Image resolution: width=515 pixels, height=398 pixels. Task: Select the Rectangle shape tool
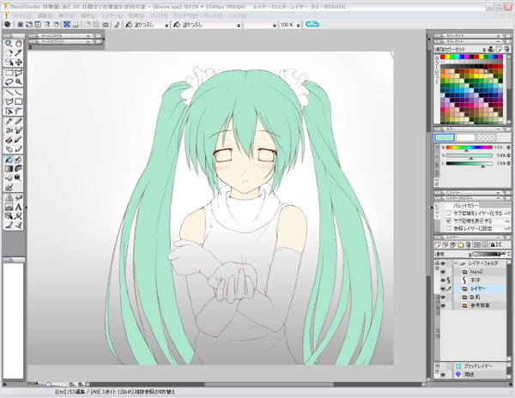pyautogui.click(x=18, y=102)
